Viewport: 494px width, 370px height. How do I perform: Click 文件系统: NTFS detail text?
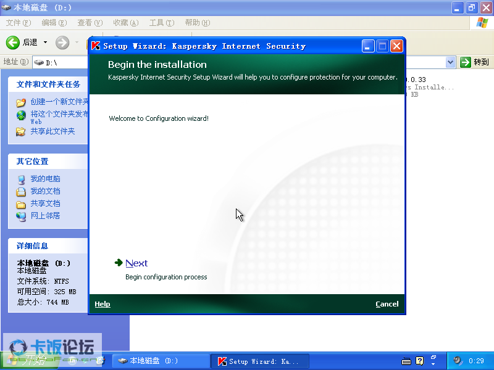[x=43, y=281]
